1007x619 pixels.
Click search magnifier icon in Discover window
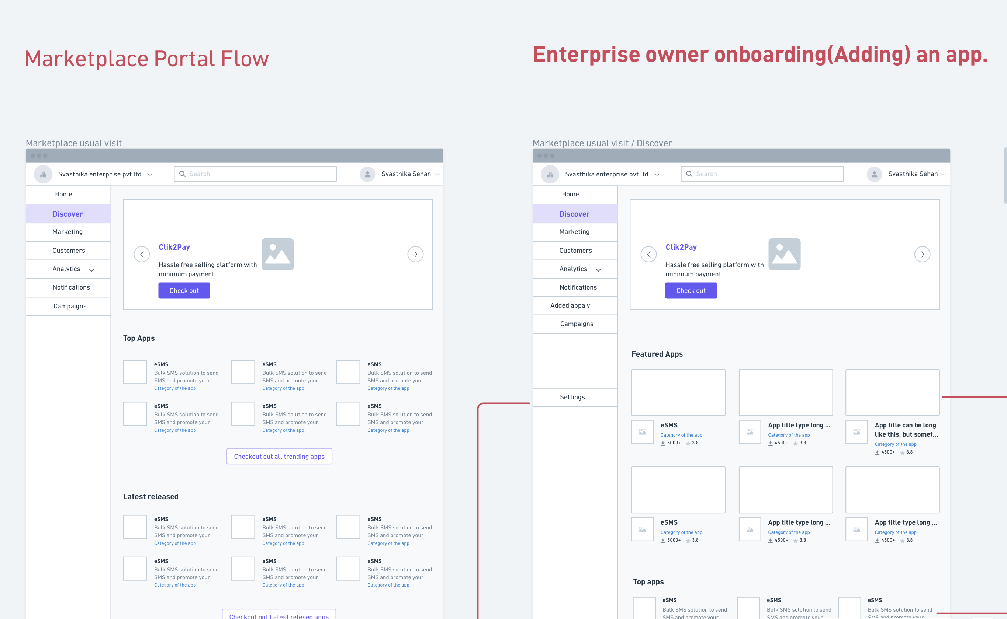click(689, 174)
